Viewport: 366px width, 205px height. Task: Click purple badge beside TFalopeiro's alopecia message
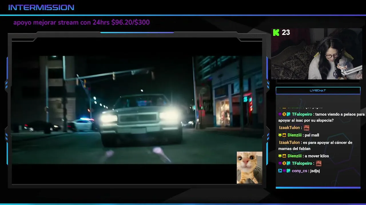point(280,114)
